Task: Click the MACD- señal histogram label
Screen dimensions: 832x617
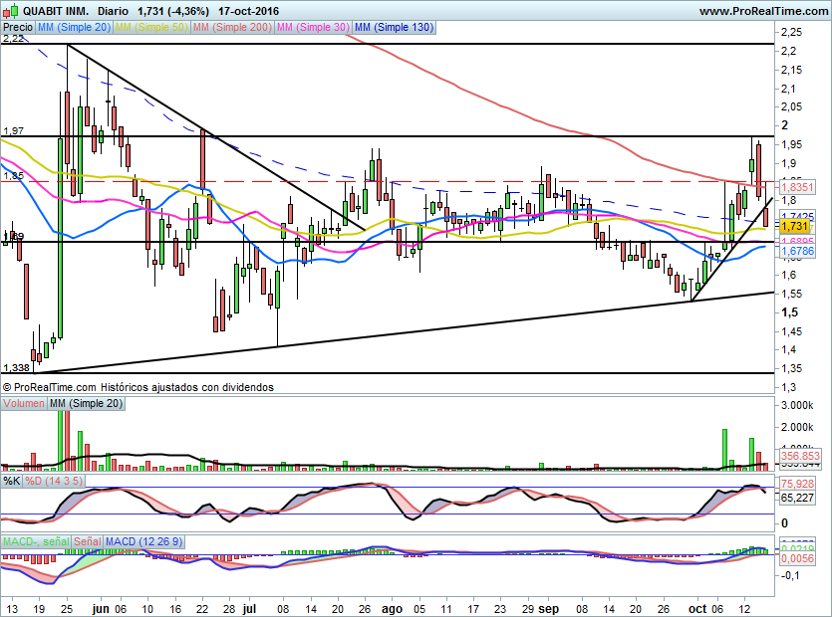Action: click(x=35, y=540)
